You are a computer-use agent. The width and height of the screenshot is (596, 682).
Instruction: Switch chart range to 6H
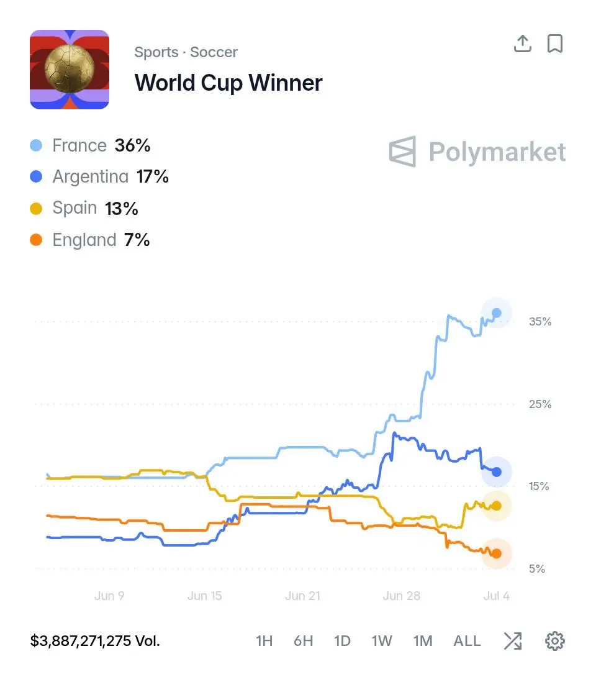[304, 640]
